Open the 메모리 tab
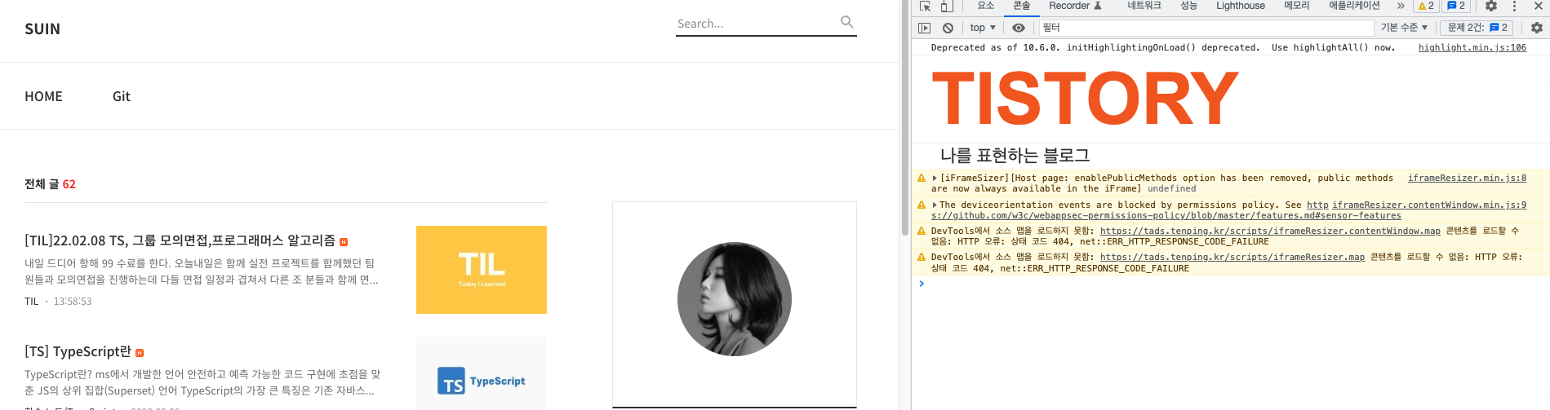 coord(1297,6)
